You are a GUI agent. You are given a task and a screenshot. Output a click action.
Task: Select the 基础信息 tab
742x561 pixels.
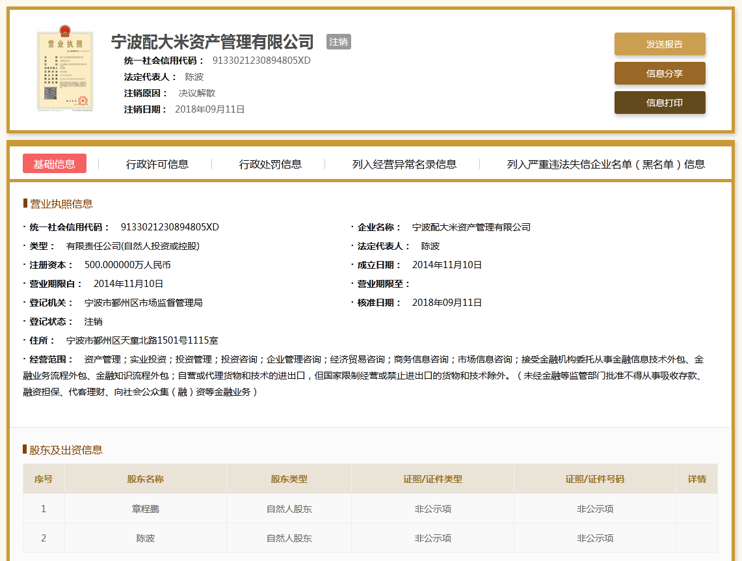(x=55, y=164)
